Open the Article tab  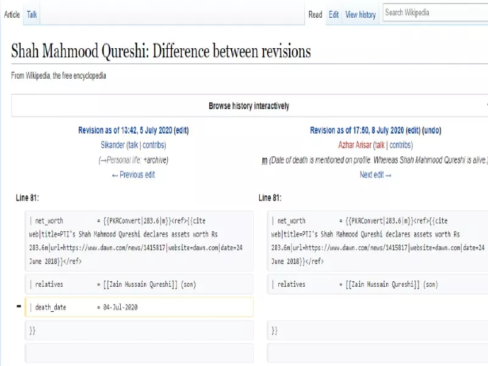click(x=12, y=14)
